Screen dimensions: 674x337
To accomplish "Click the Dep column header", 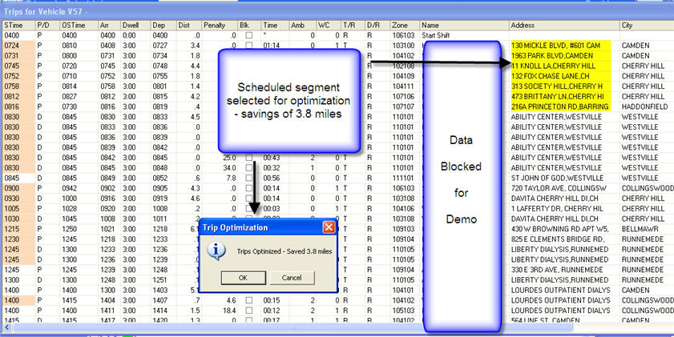I will [163, 26].
